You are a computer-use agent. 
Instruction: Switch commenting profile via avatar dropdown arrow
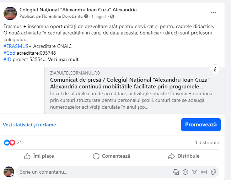click(12, 175)
